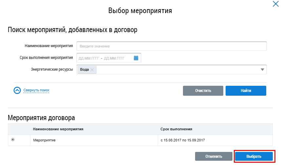281x165 pixels.
Task: Focus the Наименование мероприятия input field
Action: (171, 46)
